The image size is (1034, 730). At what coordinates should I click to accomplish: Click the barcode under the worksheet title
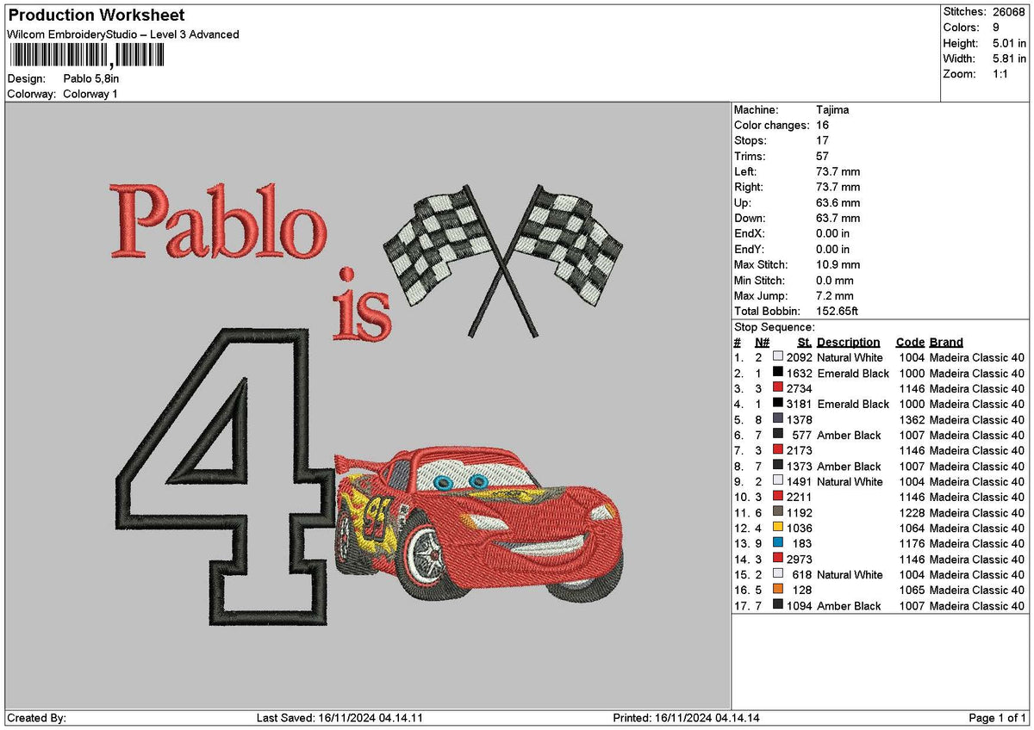coord(86,56)
